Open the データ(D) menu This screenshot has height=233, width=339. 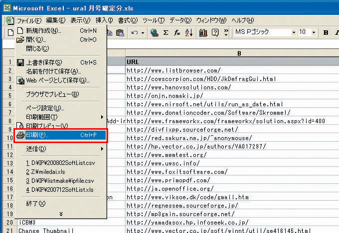pyautogui.click(x=180, y=20)
